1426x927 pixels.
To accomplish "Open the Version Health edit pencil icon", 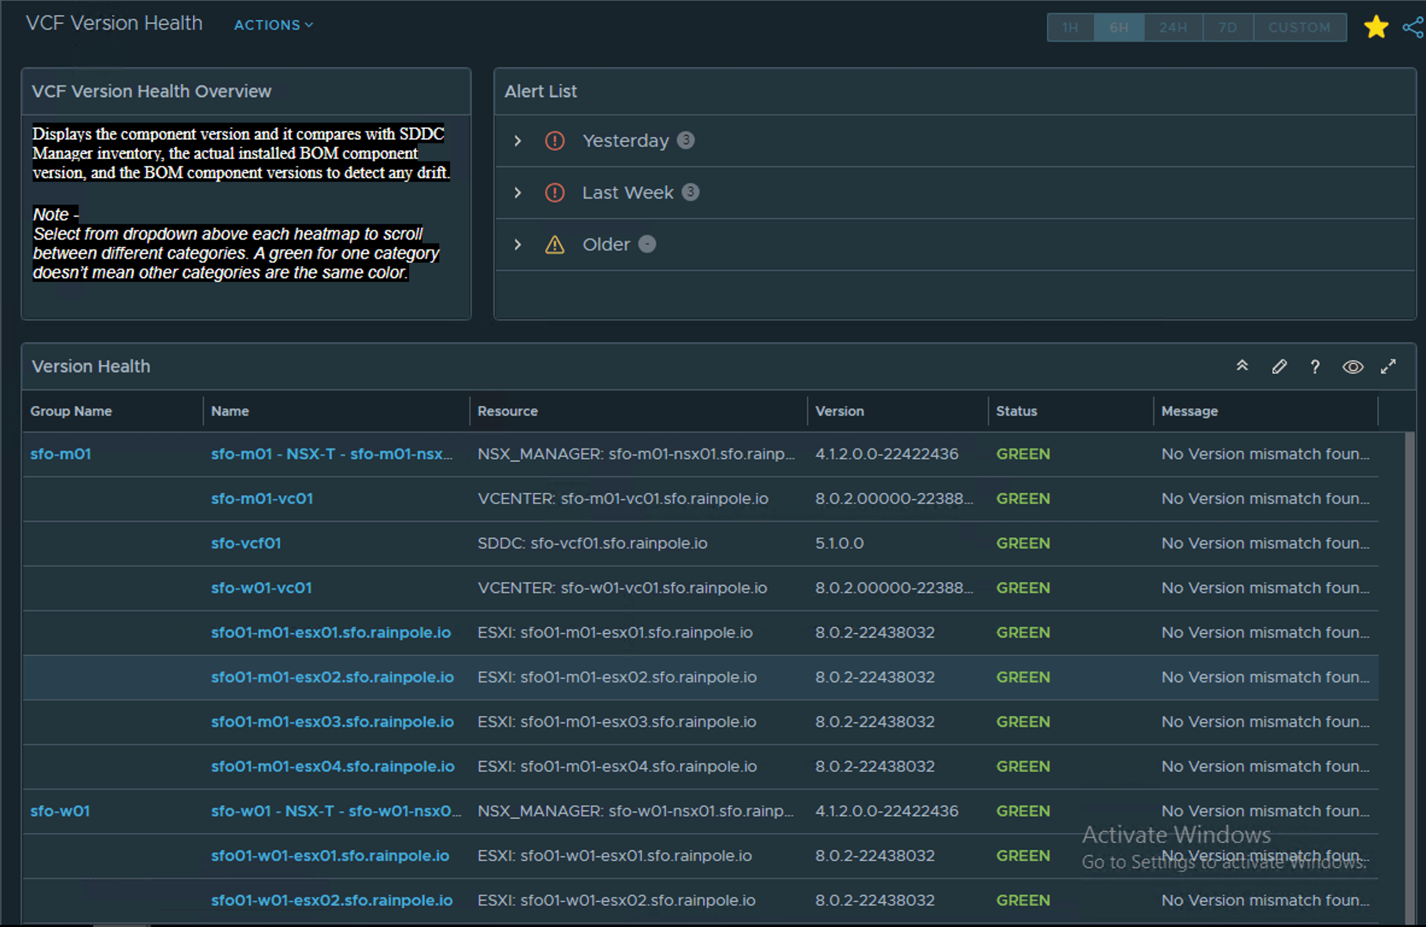I will coord(1279,366).
